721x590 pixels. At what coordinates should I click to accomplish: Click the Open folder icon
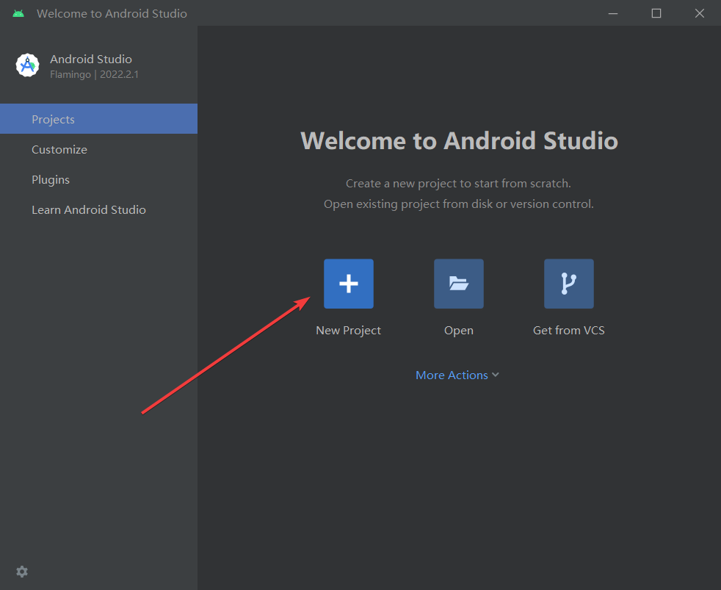(x=458, y=284)
